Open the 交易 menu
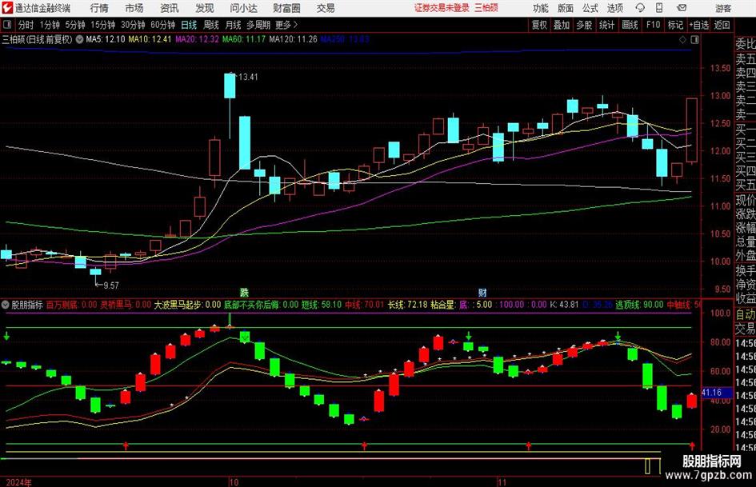This screenshot has width=756, height=487. pos(326,8)
